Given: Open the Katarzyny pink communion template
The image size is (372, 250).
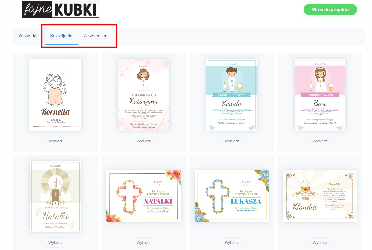Looking at the screenshot, I should pyautogui.click(x=144, y=95).
